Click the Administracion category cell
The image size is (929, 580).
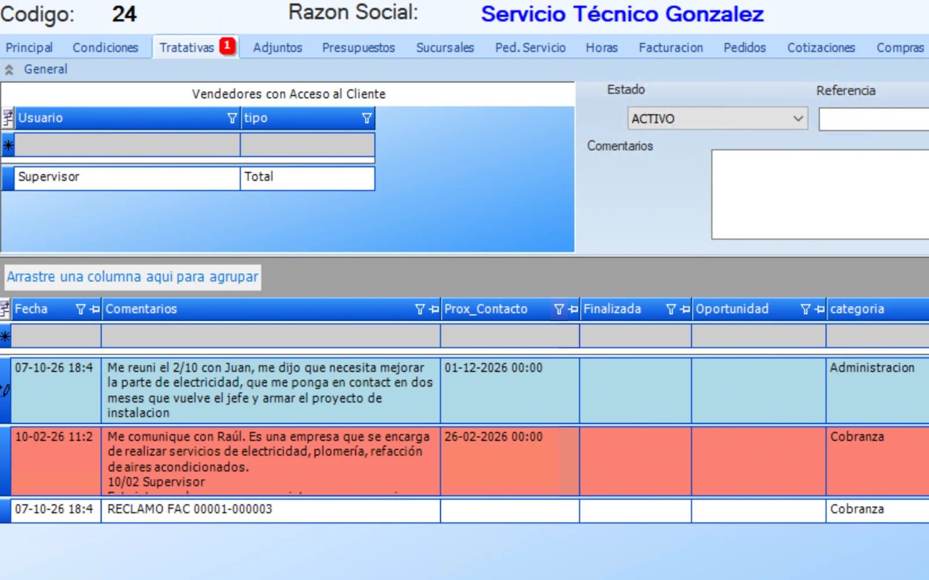pyautogui.click(x=878, y=390)
